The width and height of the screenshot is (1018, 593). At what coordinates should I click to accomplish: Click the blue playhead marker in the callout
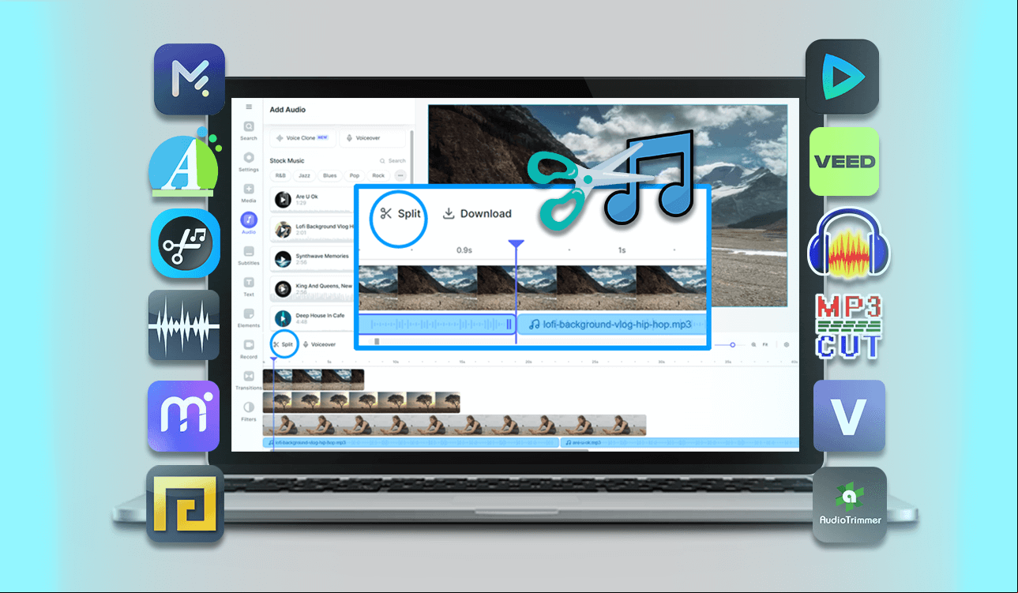point(516,246)
